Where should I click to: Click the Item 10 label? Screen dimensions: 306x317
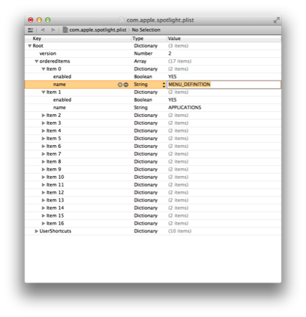55,177
